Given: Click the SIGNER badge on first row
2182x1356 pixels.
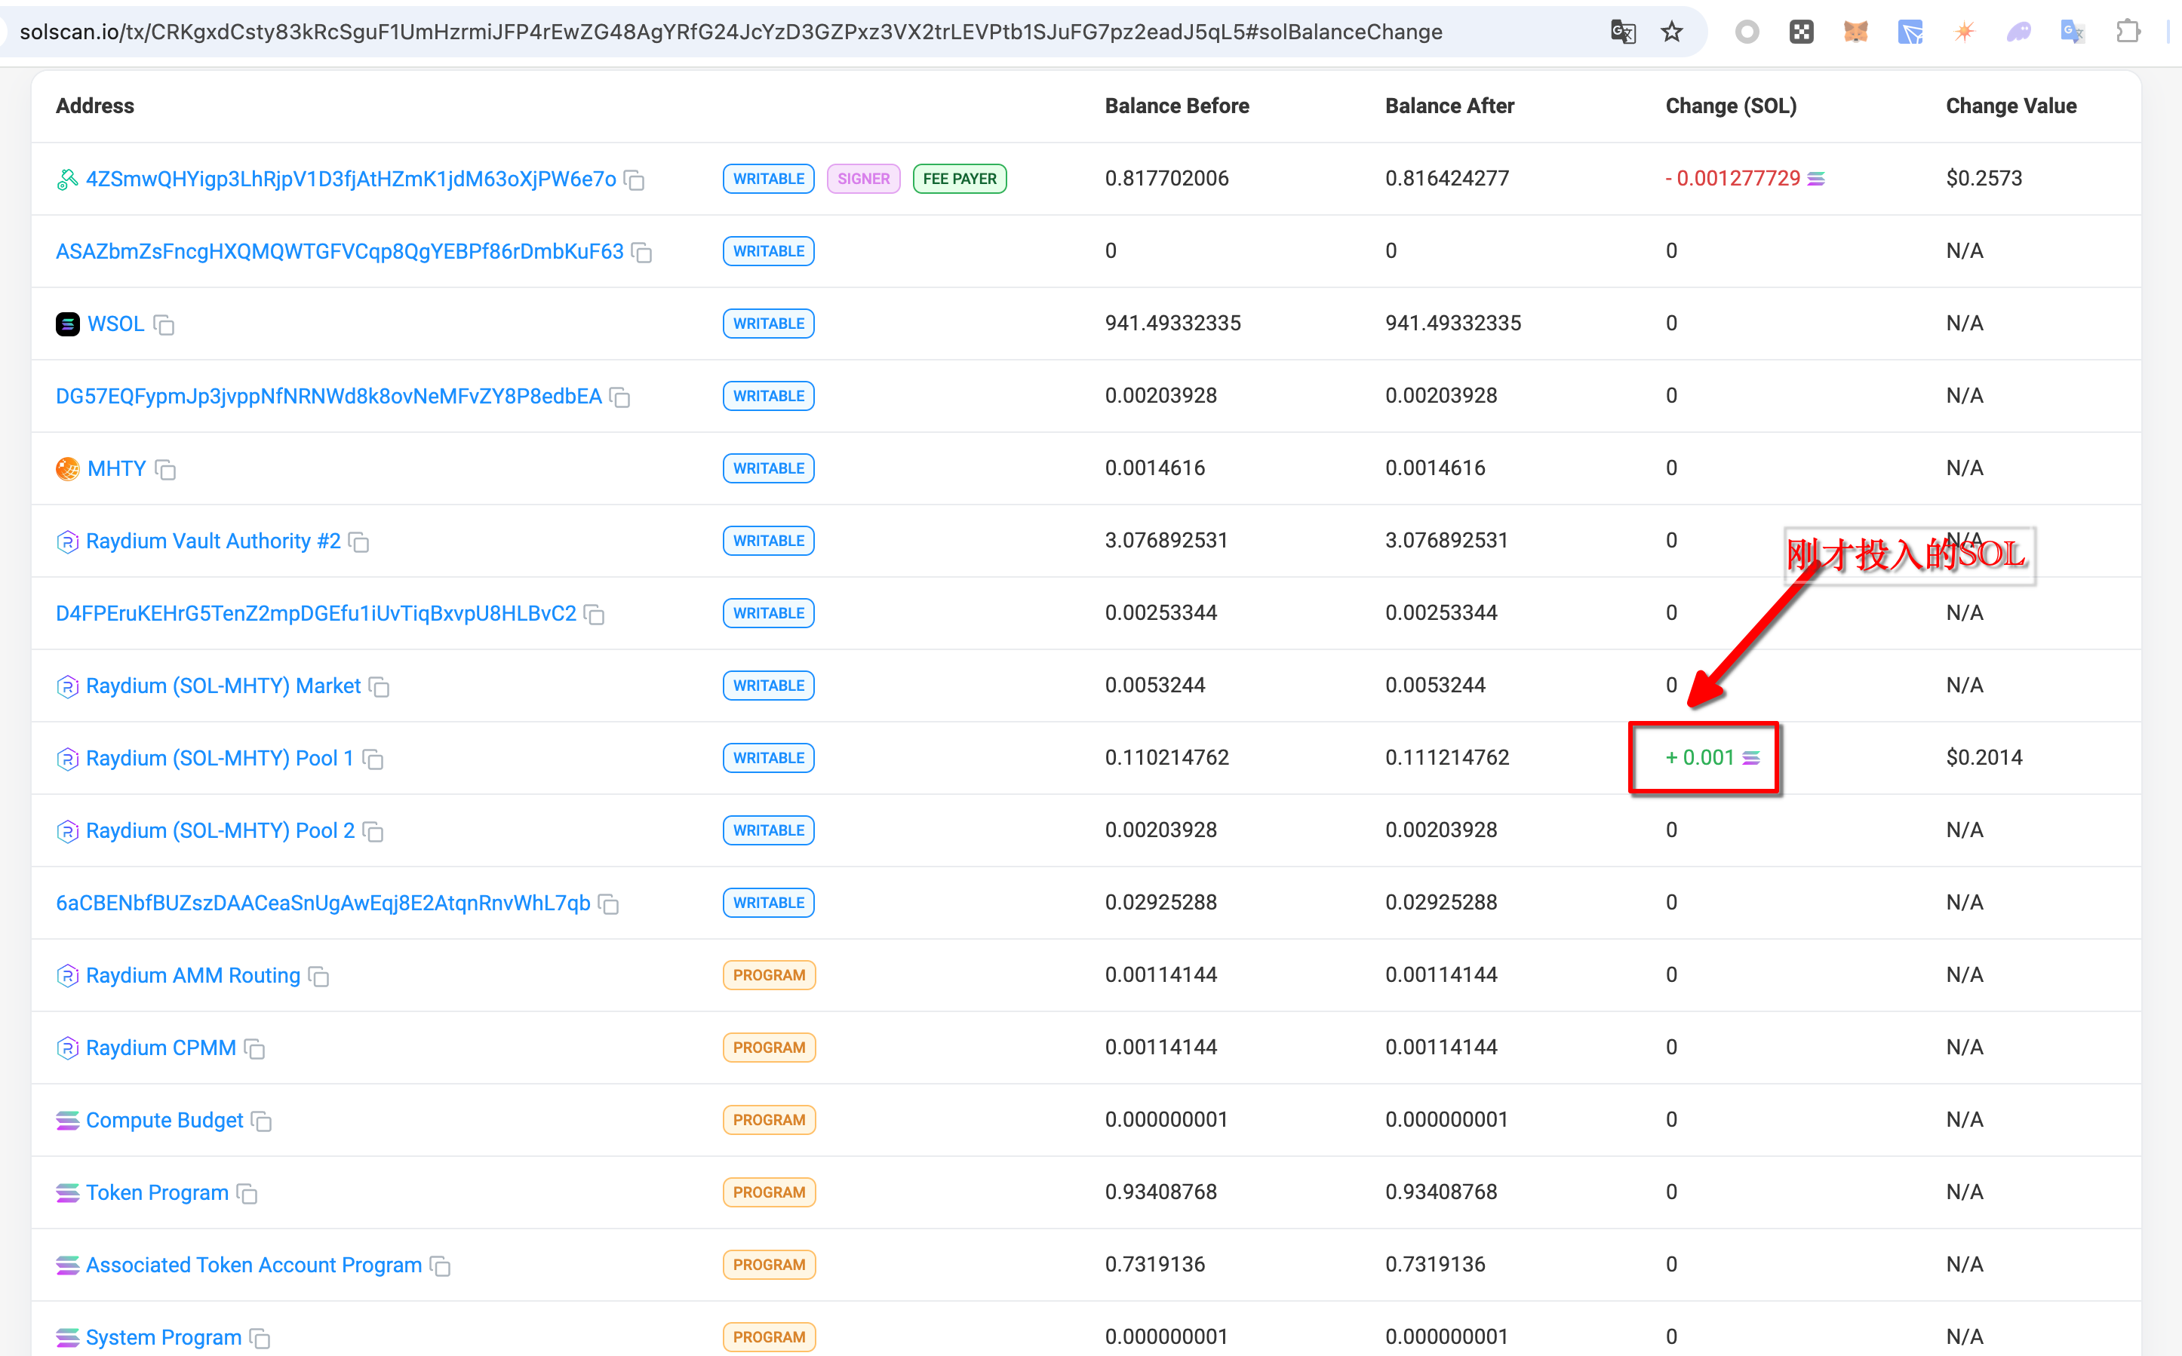Looking at the screenshot, I should (x=862, y=179).
